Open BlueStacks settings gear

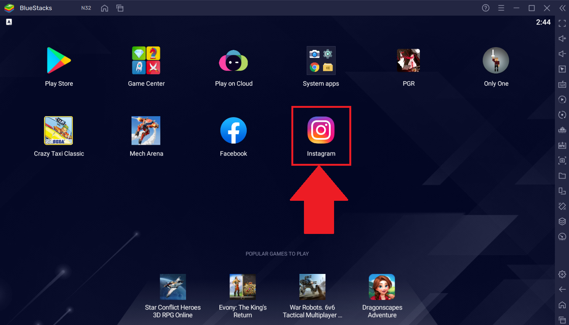(x=562, y=274)
